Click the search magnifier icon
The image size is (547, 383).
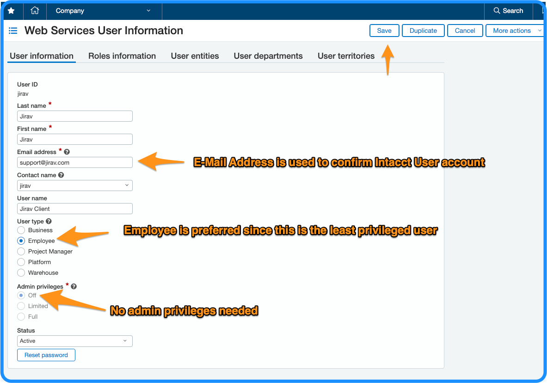[x=497, y=11]
